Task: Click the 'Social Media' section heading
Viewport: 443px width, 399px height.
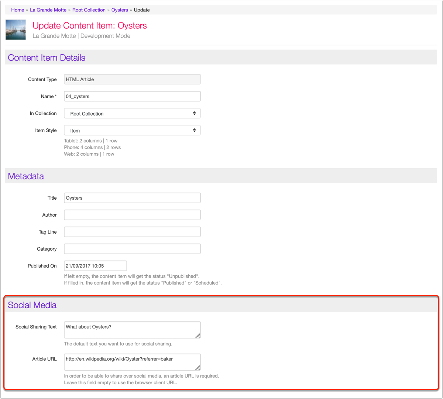Action: point(32,305)
